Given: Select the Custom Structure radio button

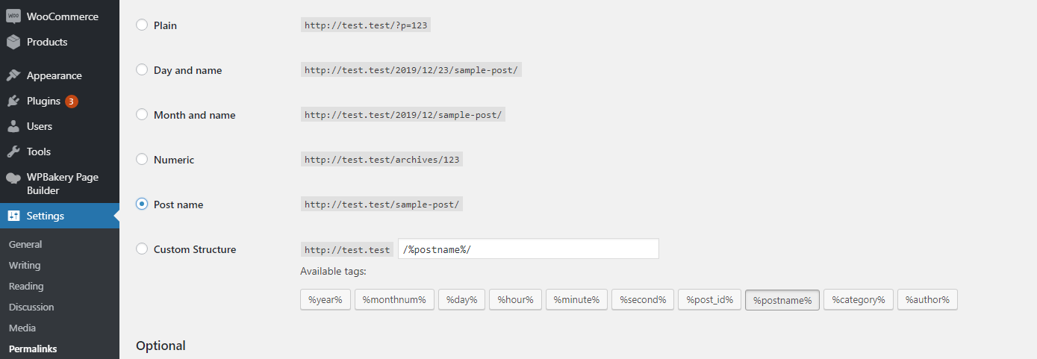Looking at the screenshot, I should tap(142, 249).
